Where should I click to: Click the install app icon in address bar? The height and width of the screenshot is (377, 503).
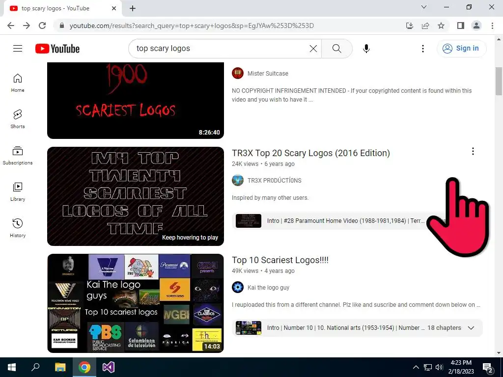[410, 26]
